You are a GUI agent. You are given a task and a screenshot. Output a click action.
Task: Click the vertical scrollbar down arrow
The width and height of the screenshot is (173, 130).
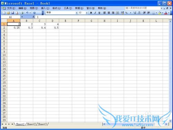point(170,121)
